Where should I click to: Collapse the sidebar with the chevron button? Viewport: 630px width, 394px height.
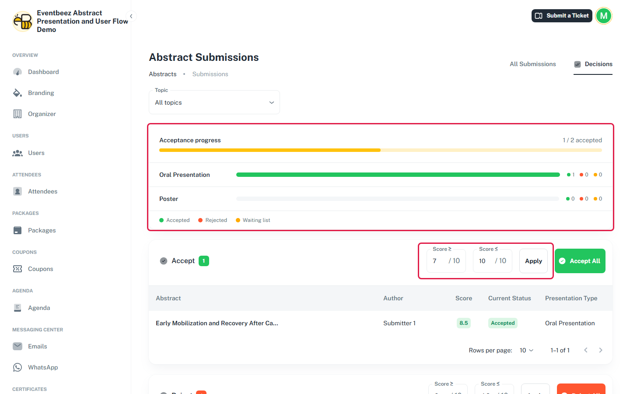click(x=131, y=16)
